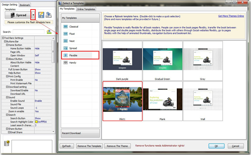Screen dimensions: 251x155
Task: Click the Remove The Template button
Action: pyautogui.click(x=89, y=146)
